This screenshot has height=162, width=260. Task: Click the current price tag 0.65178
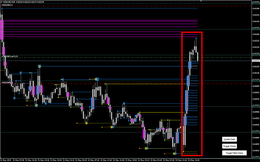click(256, 61)
